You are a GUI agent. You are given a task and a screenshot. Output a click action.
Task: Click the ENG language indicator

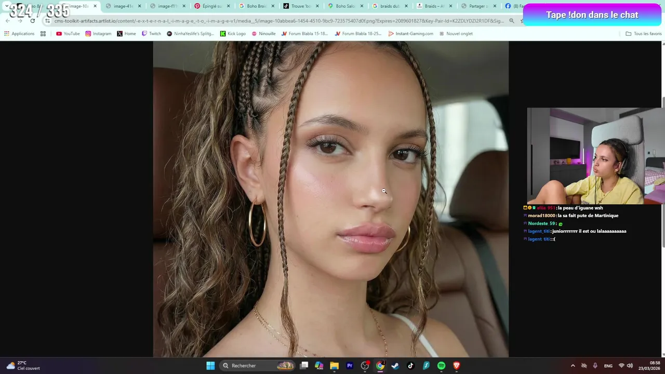click(608, 366)
